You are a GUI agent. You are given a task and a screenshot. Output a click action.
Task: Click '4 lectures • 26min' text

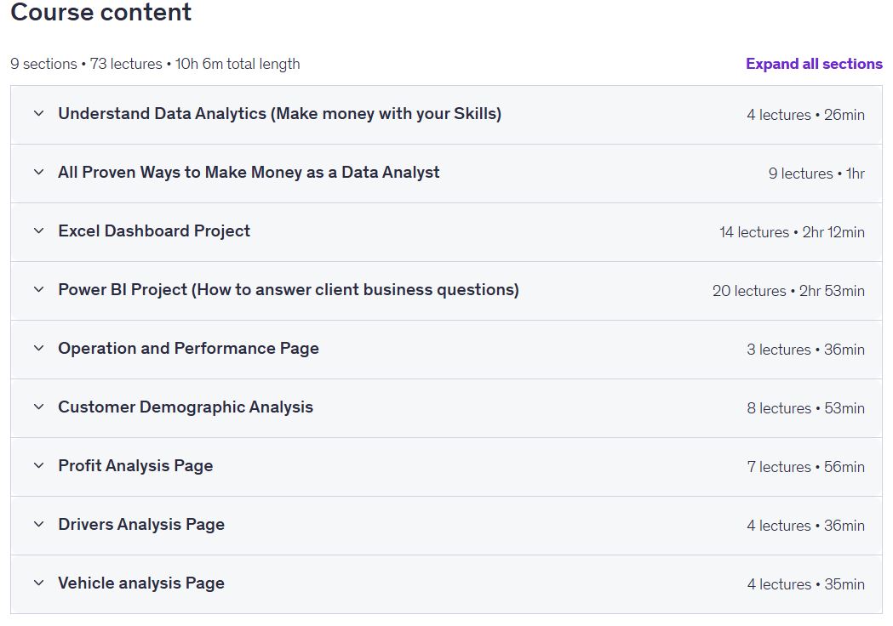pyautogui.click(x=806, y=115)
